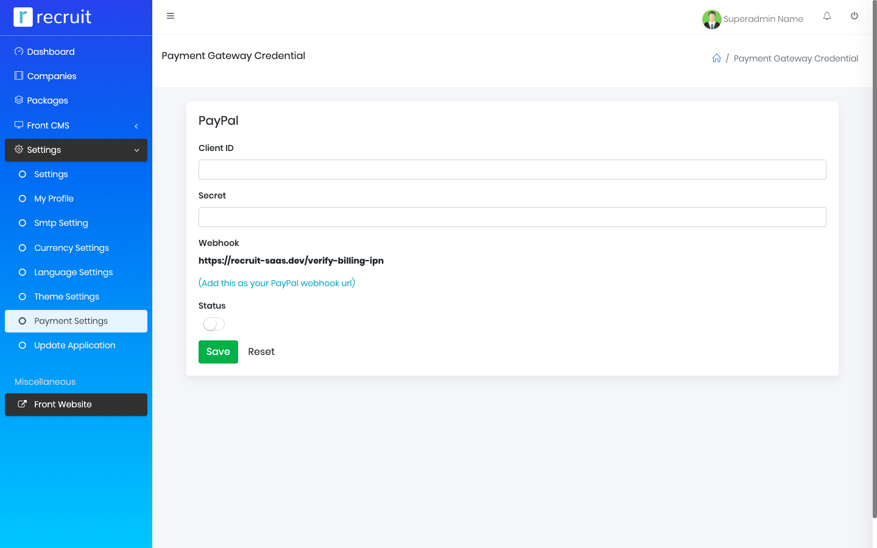Click the recruit logo
877x548 pixels.
tap(53, 17)
